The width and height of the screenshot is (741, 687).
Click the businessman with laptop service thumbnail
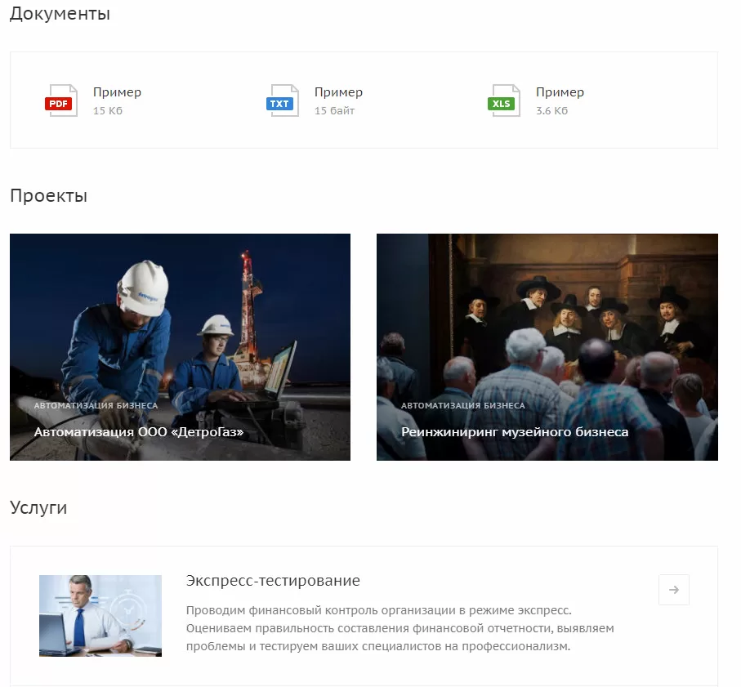pyautogui.click(x=100, y=616)
